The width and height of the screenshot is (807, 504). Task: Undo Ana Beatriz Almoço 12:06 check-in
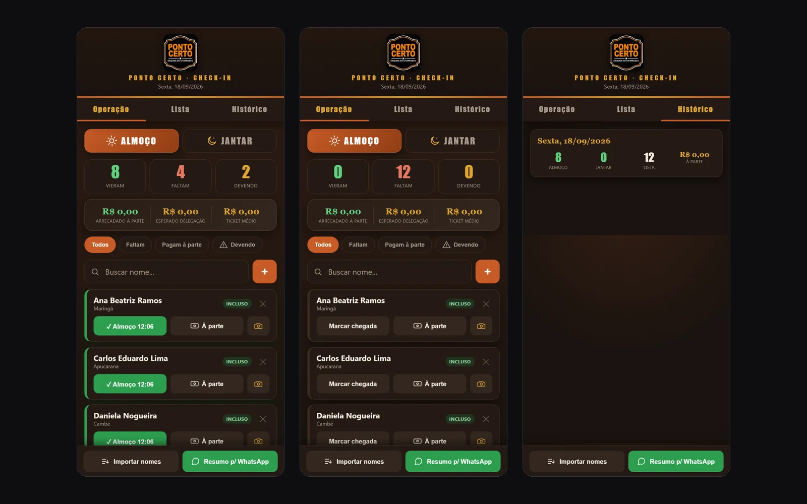point(130,326)
